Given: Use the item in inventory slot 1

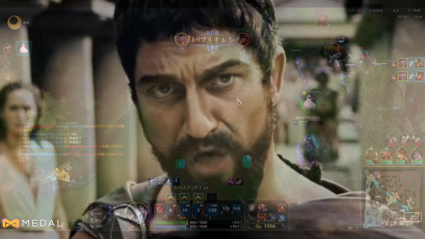Looking at the screenshot, I should 252,208.
